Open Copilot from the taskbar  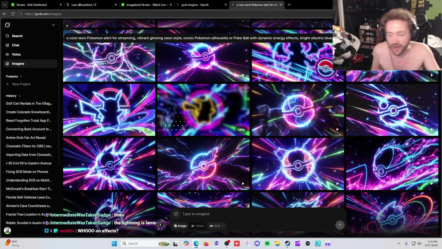point(186,244)
